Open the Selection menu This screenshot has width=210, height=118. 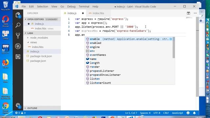[42, 7]
